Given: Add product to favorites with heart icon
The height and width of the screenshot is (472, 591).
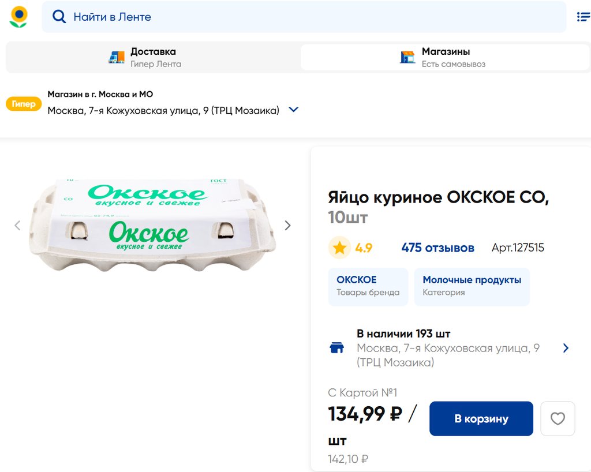Looking at the screenshot, I should [x=558, y=418].
